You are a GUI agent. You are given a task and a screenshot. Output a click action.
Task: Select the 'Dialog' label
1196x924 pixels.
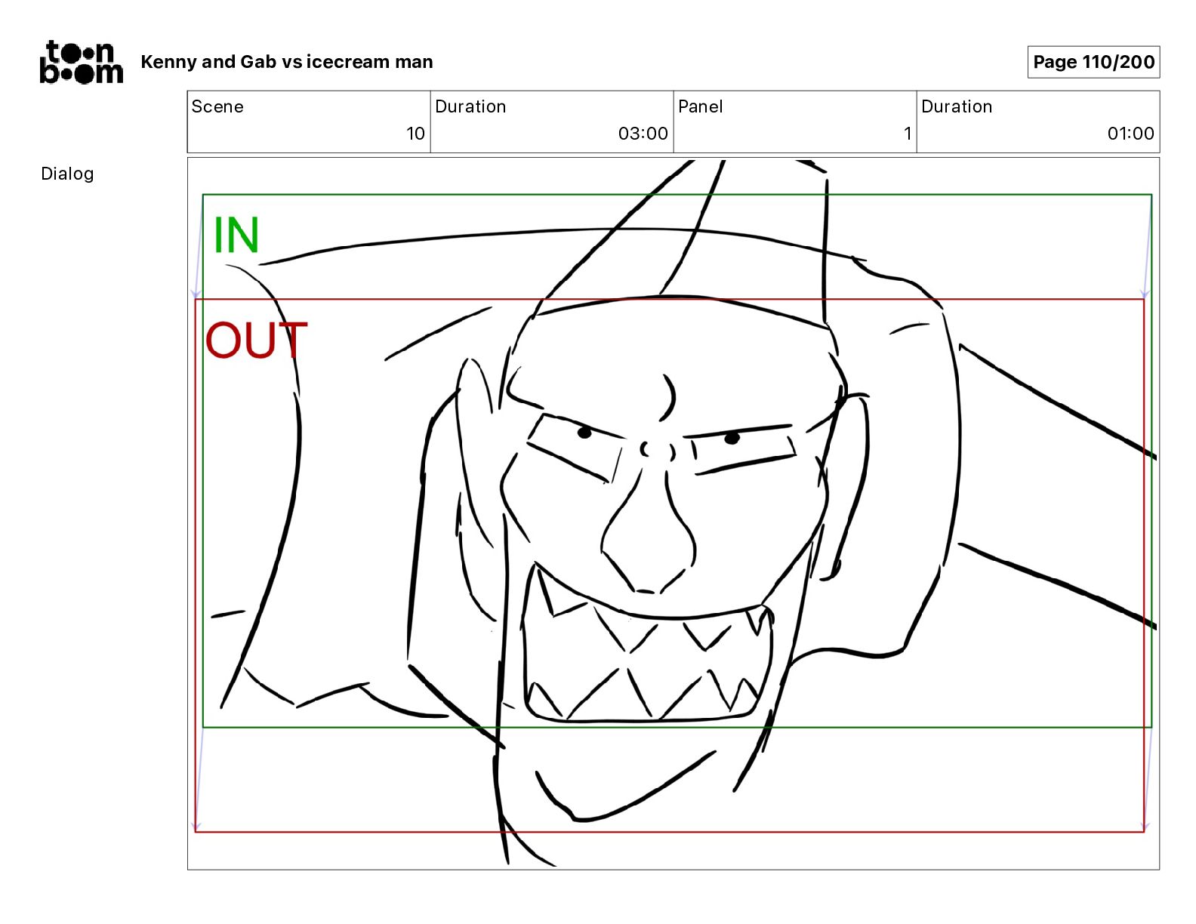(x=67, y=174)
